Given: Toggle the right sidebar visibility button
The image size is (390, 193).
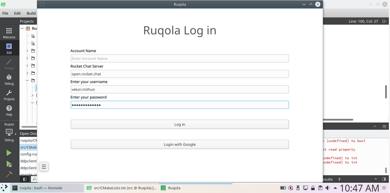Looking at the screenshot, I should click(x=384, y=179).
